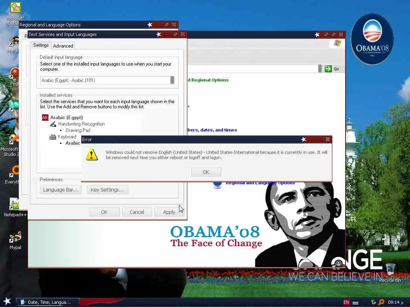
Task: Click the Microsoft Studio desktop shortcut
Action: pyautogui.click(x=10, y=145)
